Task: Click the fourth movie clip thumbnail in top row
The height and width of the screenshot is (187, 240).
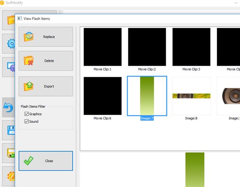Action: (228, 47)
